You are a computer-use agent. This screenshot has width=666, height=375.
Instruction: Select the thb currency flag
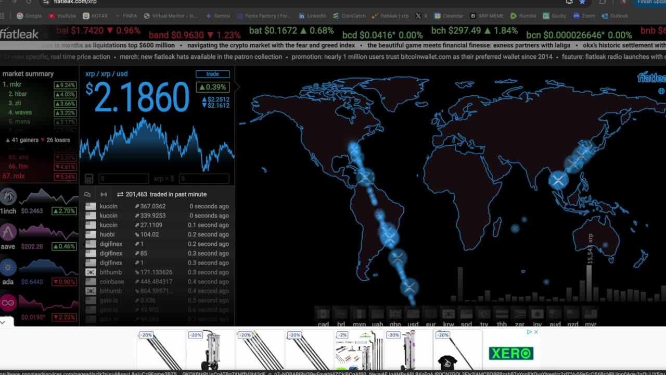pyautogui.click(x=502, y=314)
